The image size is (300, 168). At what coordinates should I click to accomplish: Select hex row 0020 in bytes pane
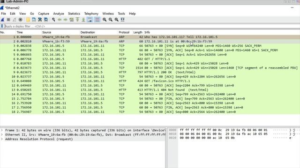pyautogui.click(x=233, y=138)
